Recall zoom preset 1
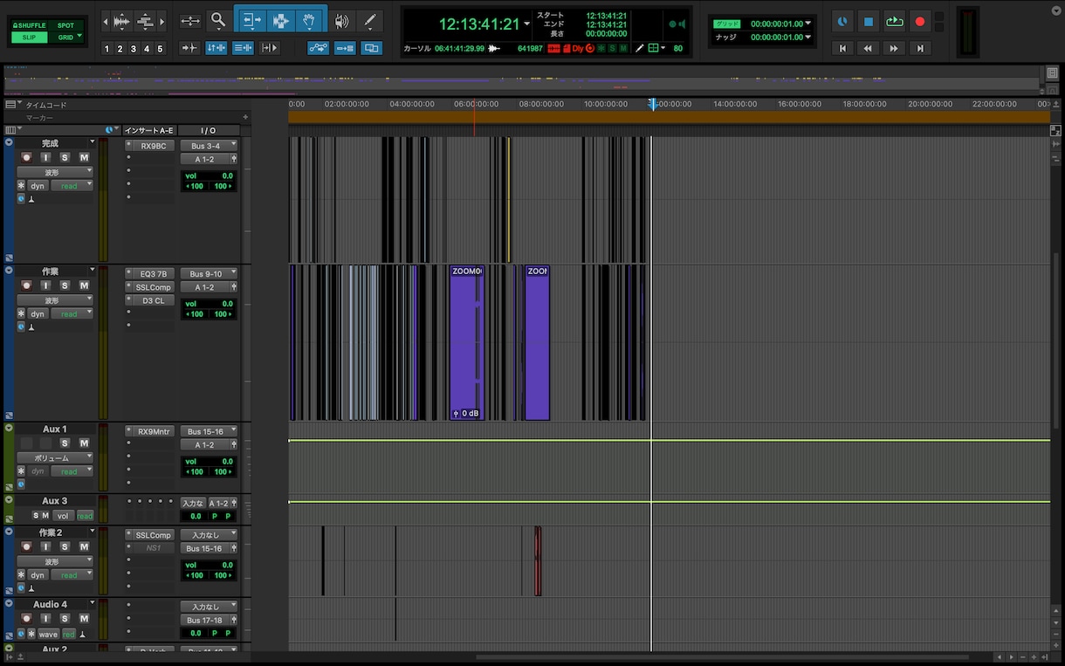Image resolution: width=1065 pixels, height=666 pixels. tap(107, 49)
